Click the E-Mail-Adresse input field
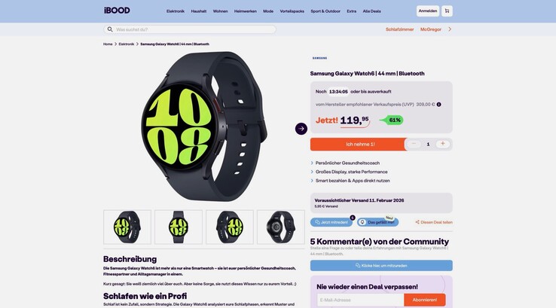Viewport: 556px width, 308px height. click(x=360, y=300)
